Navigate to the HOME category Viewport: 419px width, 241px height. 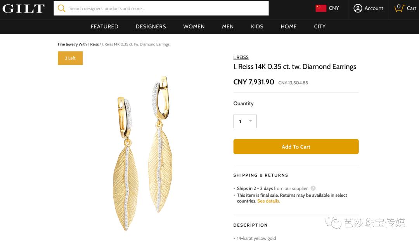[x=289, y=26]
